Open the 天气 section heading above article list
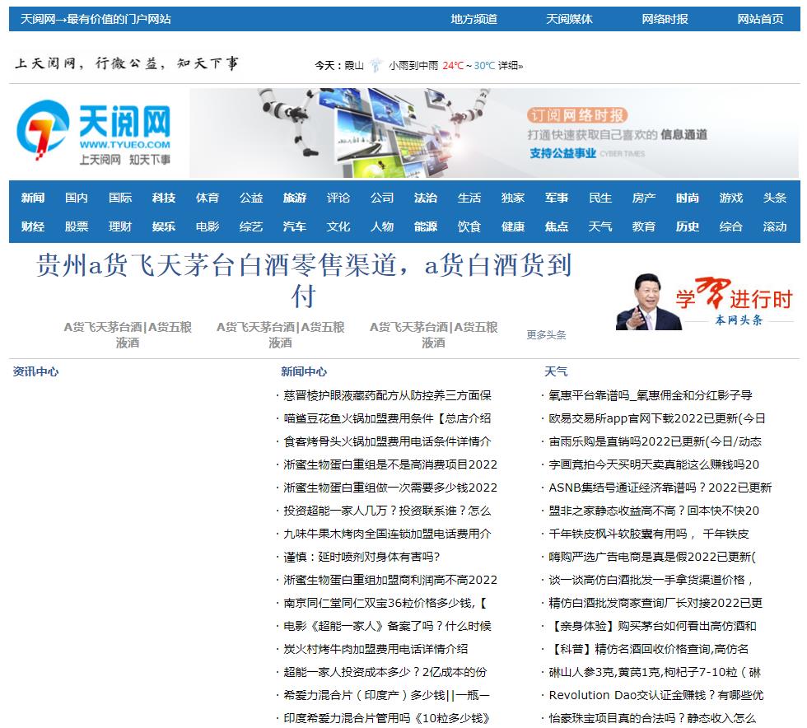This screenshot has height=728, width=807. [x=556, y=371]
